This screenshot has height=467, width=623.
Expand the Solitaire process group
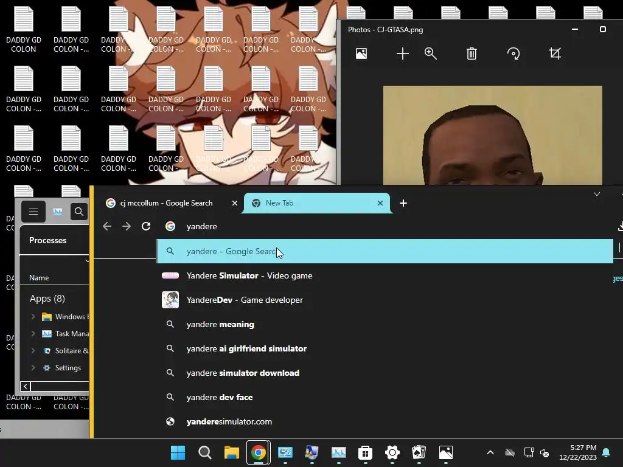click(33, 351)
